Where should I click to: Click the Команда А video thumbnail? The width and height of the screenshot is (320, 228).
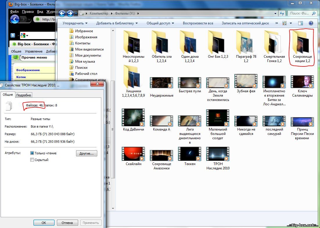161,121
